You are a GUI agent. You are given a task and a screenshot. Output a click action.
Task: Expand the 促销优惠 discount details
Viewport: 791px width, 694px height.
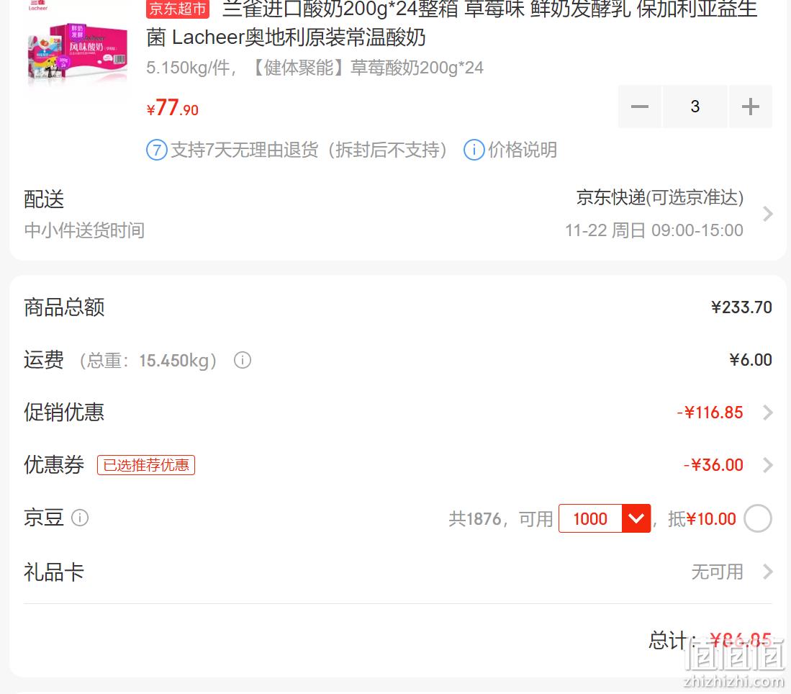click(x=767, y=413)
